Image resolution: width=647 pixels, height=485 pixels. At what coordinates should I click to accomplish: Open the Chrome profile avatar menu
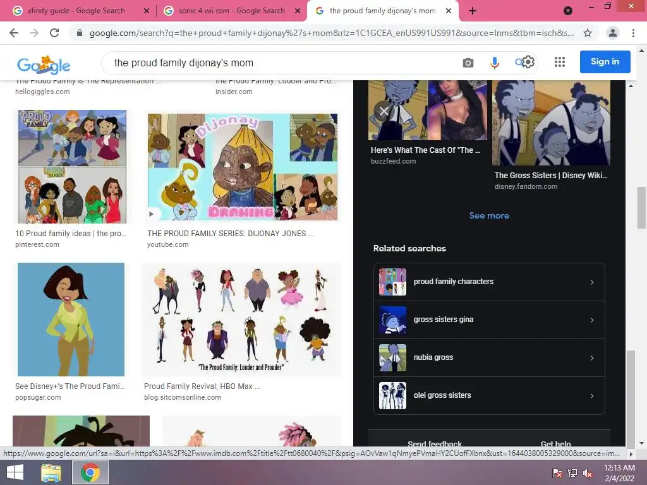(613, 33)
